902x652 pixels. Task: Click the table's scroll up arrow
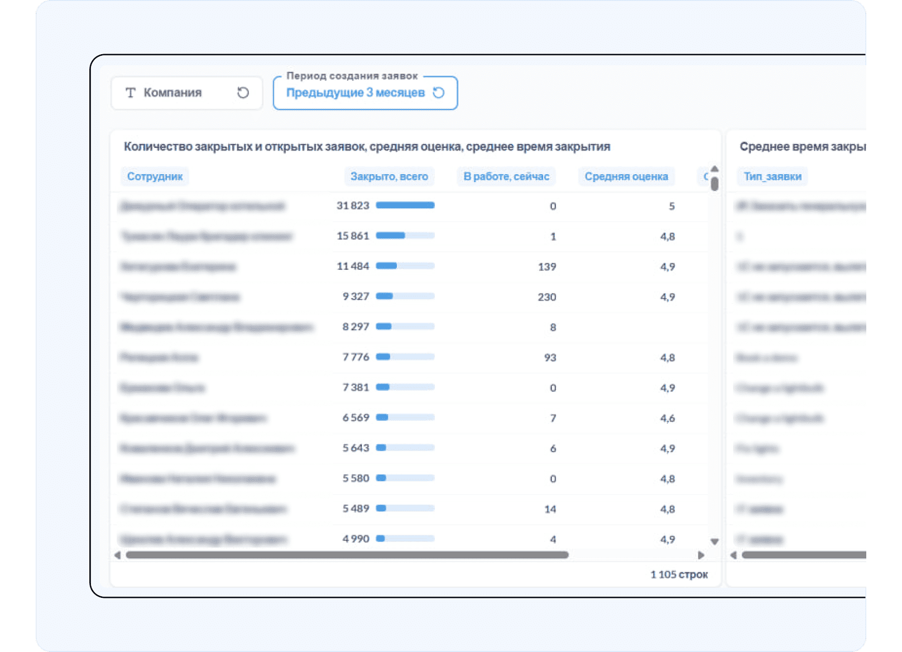coord(714,169)
